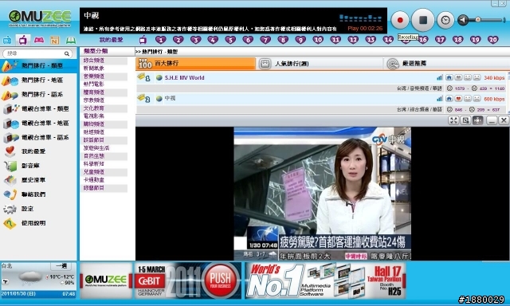Vote smiley face on the 中視 row
This screenshot has width=510, height=306.
click(x=468, y=99)
